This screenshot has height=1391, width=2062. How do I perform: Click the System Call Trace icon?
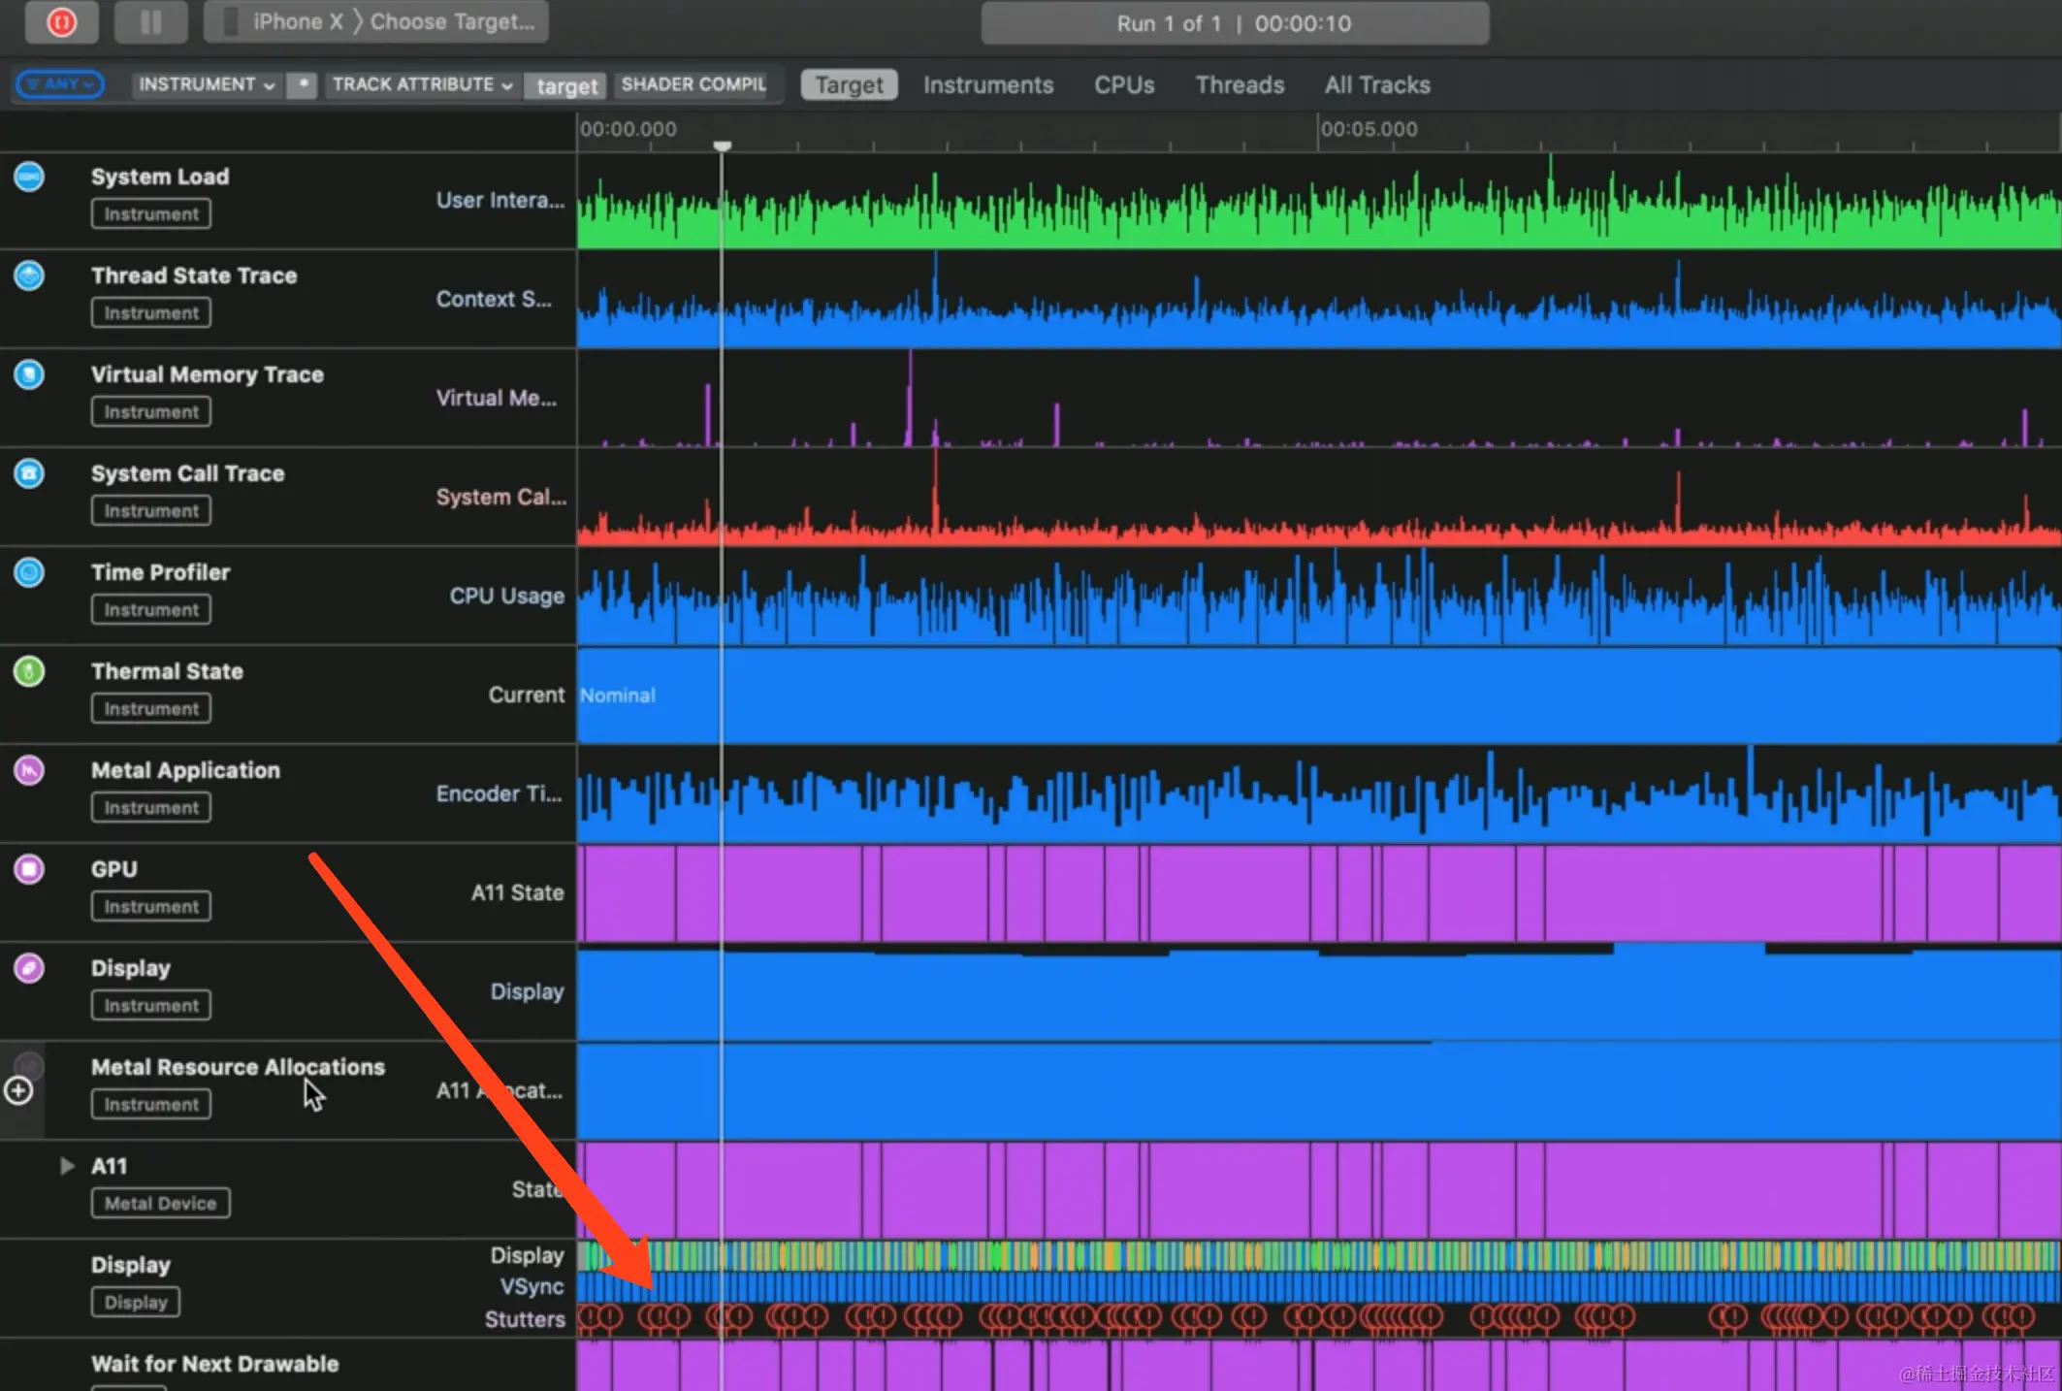(29, 473)
